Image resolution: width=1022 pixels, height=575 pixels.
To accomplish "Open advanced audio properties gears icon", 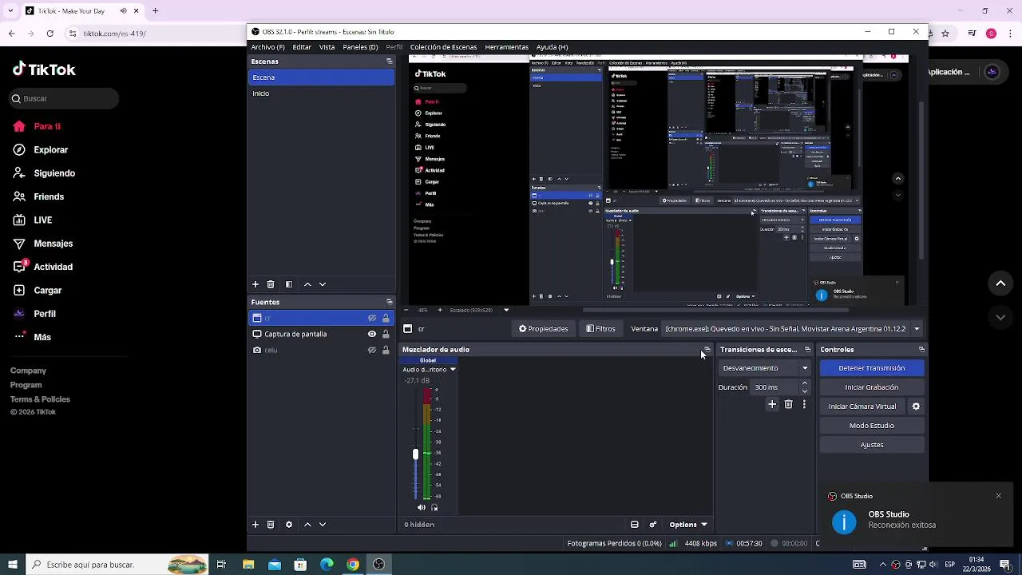I will pos(653,525).
